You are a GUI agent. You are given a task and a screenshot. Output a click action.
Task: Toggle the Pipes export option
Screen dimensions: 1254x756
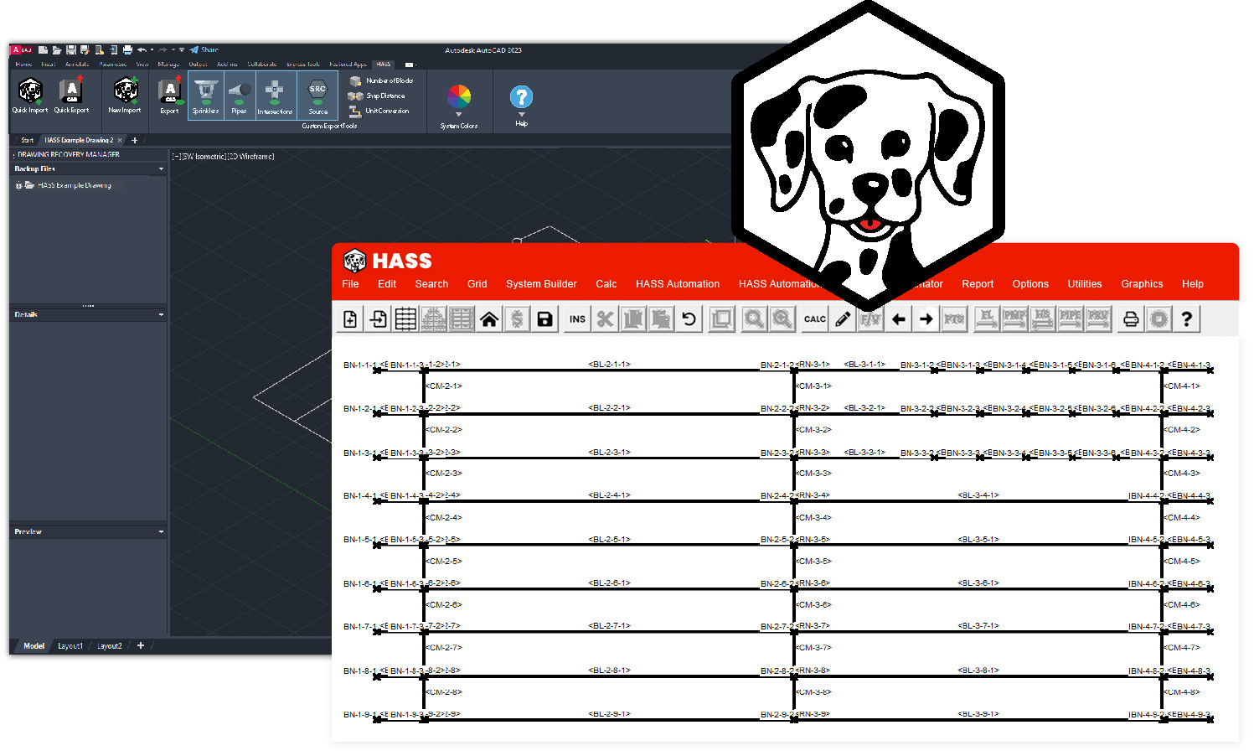tap(240, 94)
